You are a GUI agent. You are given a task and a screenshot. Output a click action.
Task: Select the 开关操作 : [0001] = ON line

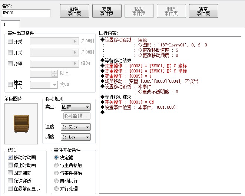[128, 102]
